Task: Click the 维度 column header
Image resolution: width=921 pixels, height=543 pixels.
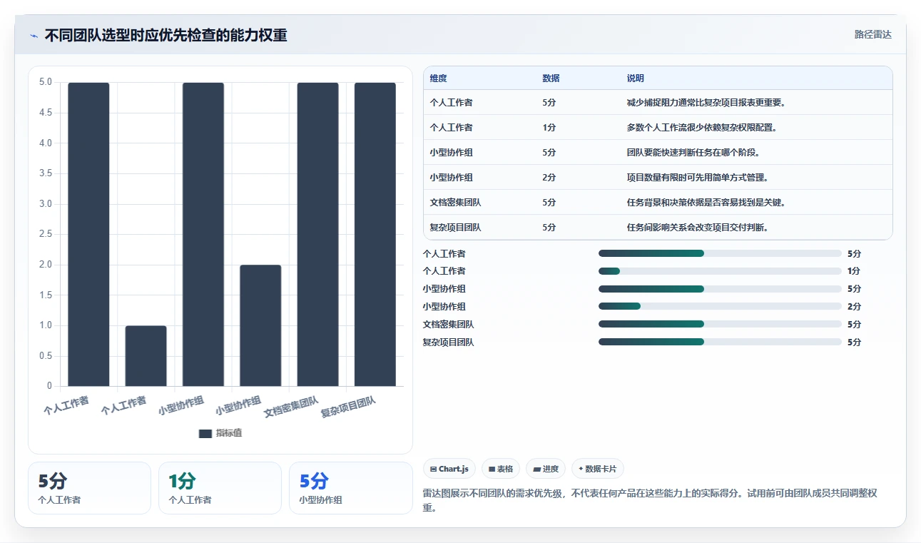Action: click(x=439, y=78)
